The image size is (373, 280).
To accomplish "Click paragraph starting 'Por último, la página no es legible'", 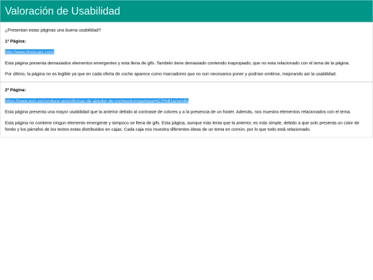I will 171,74.
